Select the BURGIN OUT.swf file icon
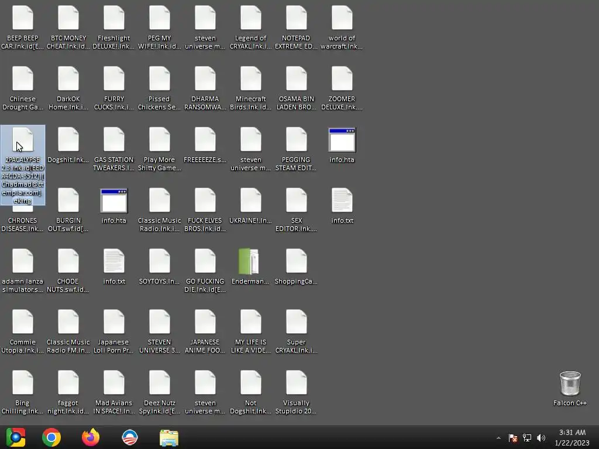Viewport: 599px width, 449px height. click(x=68, y=200)
